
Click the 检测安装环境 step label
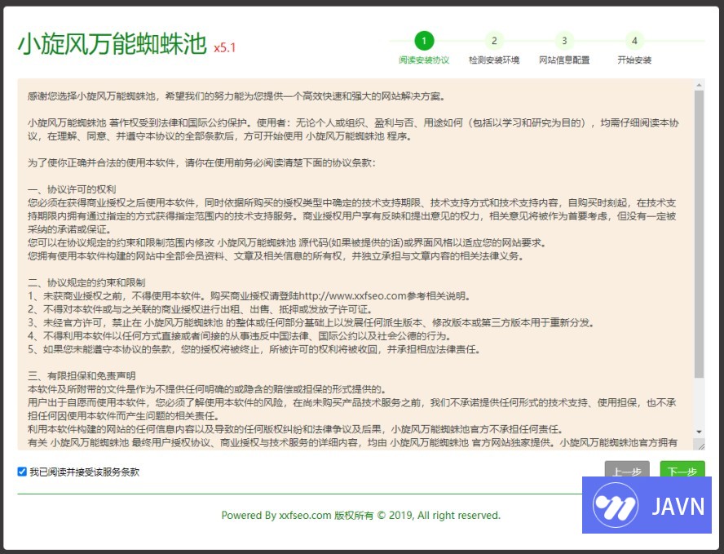(x=494, y=60)
